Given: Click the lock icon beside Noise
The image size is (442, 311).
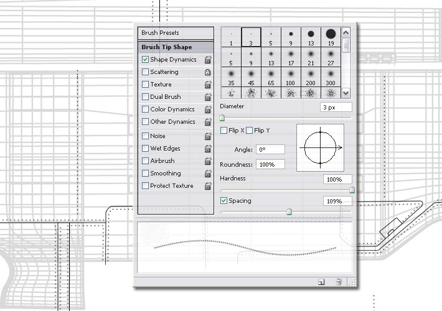Looking at the screenshot, I should click(x=208, y=136).
